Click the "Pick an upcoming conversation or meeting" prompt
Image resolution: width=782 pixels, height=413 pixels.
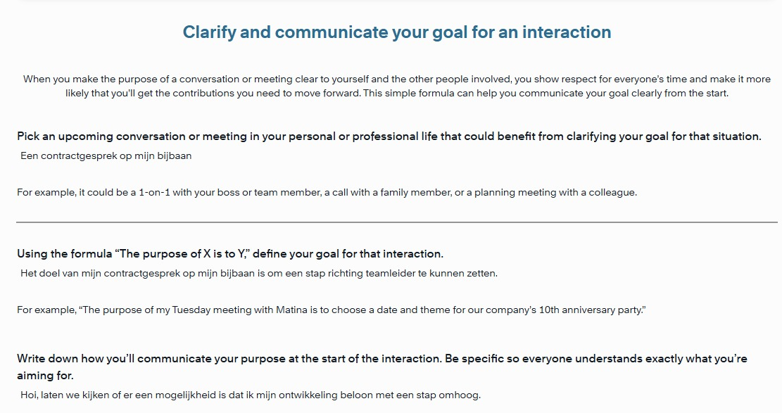click(389, 136)
